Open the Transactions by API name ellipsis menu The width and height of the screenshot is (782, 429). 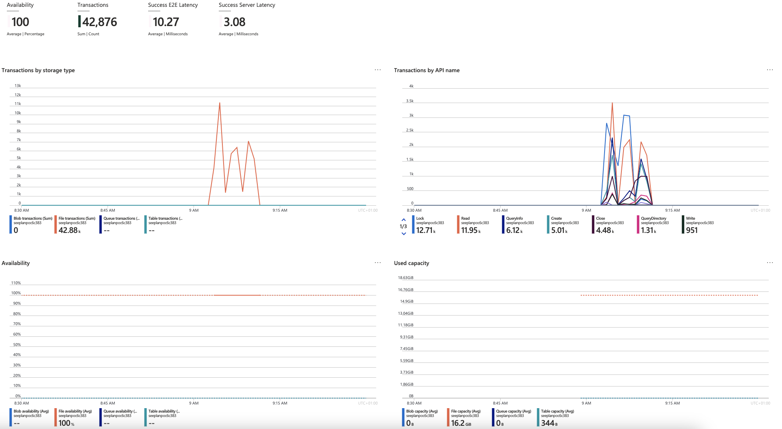pyautogui.click(x=770, y=70)
